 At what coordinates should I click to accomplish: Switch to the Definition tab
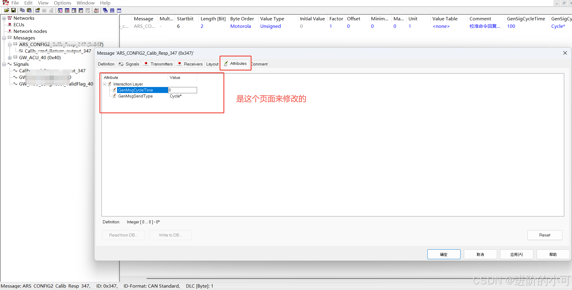106,64
